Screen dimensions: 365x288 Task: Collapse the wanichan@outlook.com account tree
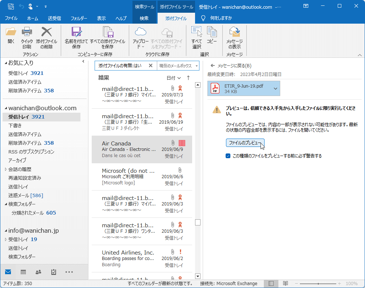pos(6,108)
